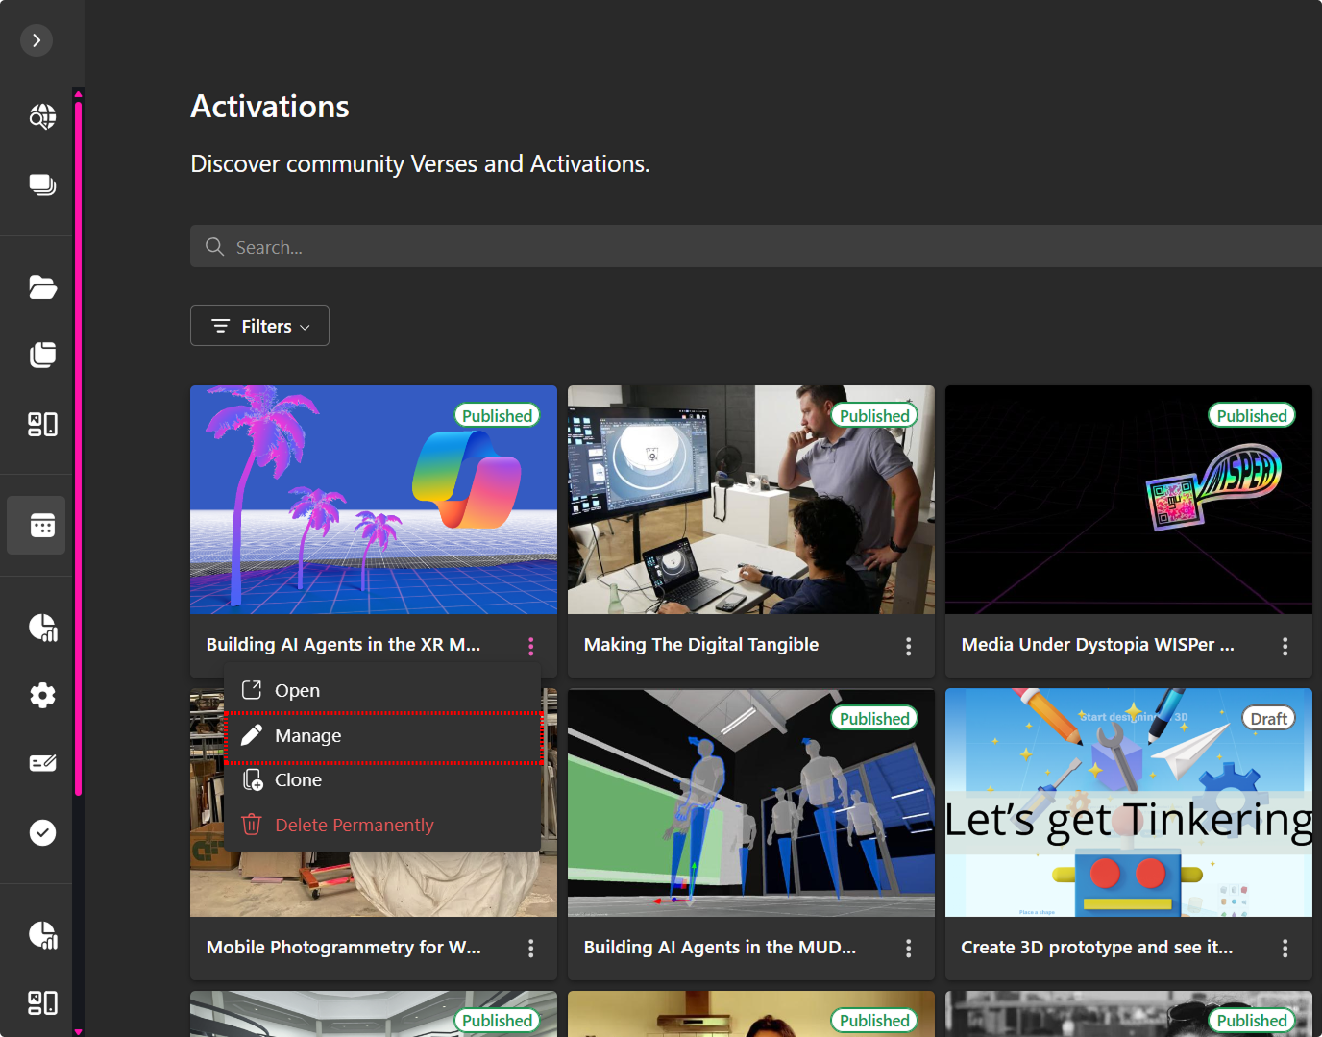Open the Let's get Tinkering thumbnail
Image resolution: width=1322 pixels, height=1037 pixels.
pyautogui.click(x=1128, y=802)
